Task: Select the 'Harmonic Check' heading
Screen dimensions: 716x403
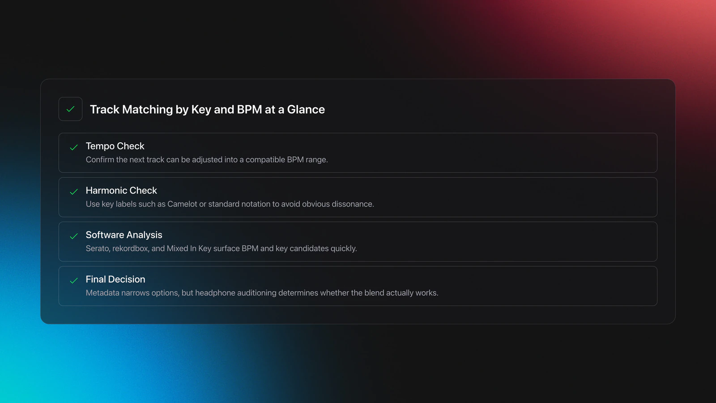Action: point(121,190)
